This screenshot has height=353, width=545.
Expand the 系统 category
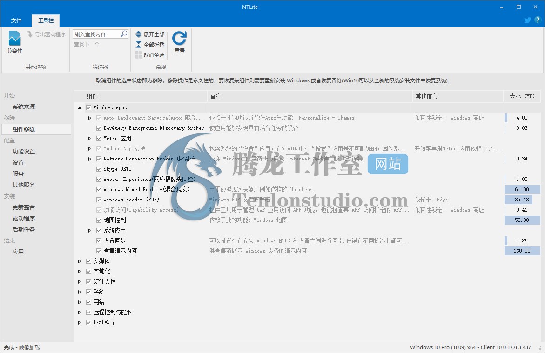pyautogui.click(x=79, y=292)
